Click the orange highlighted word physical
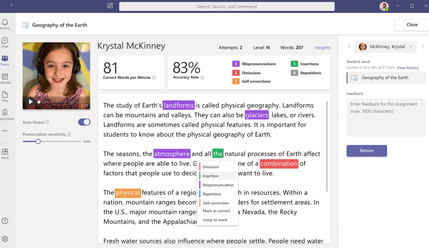 (128, 193)
